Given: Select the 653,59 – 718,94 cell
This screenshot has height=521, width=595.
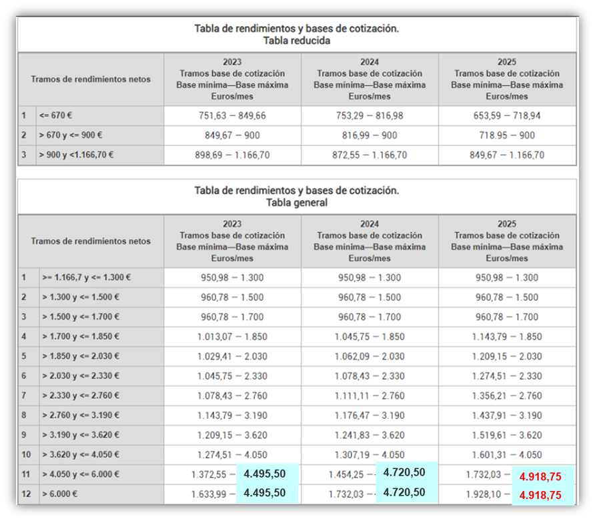Looking at the screenshot, I should [x=506, y=115].
